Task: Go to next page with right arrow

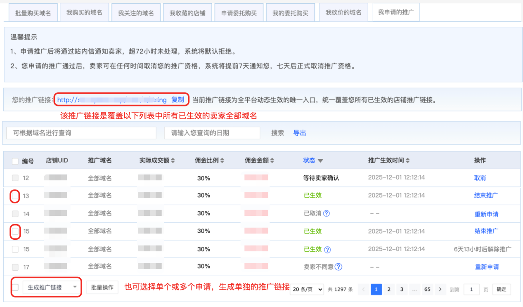Action: pyautogui.click(x=440, y=289)
